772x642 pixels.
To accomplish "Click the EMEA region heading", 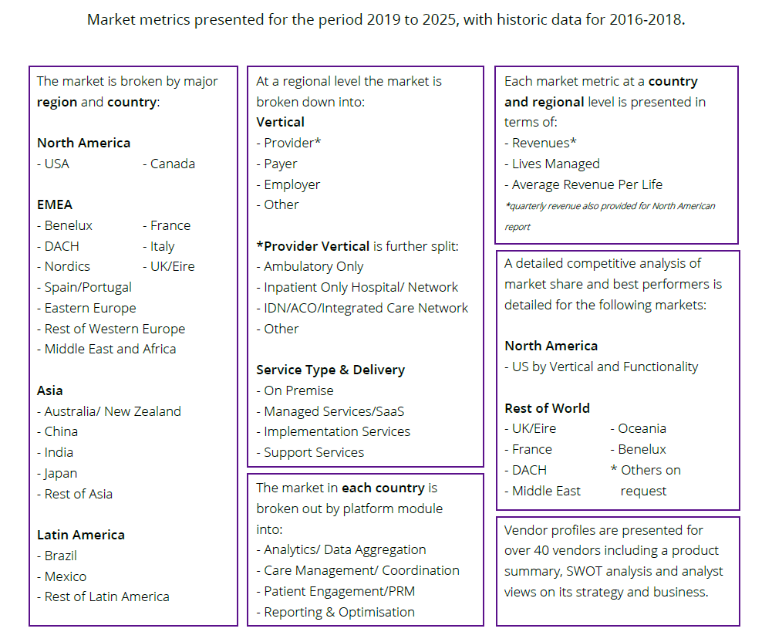I will pyautogui.click(x=55, y=204).
